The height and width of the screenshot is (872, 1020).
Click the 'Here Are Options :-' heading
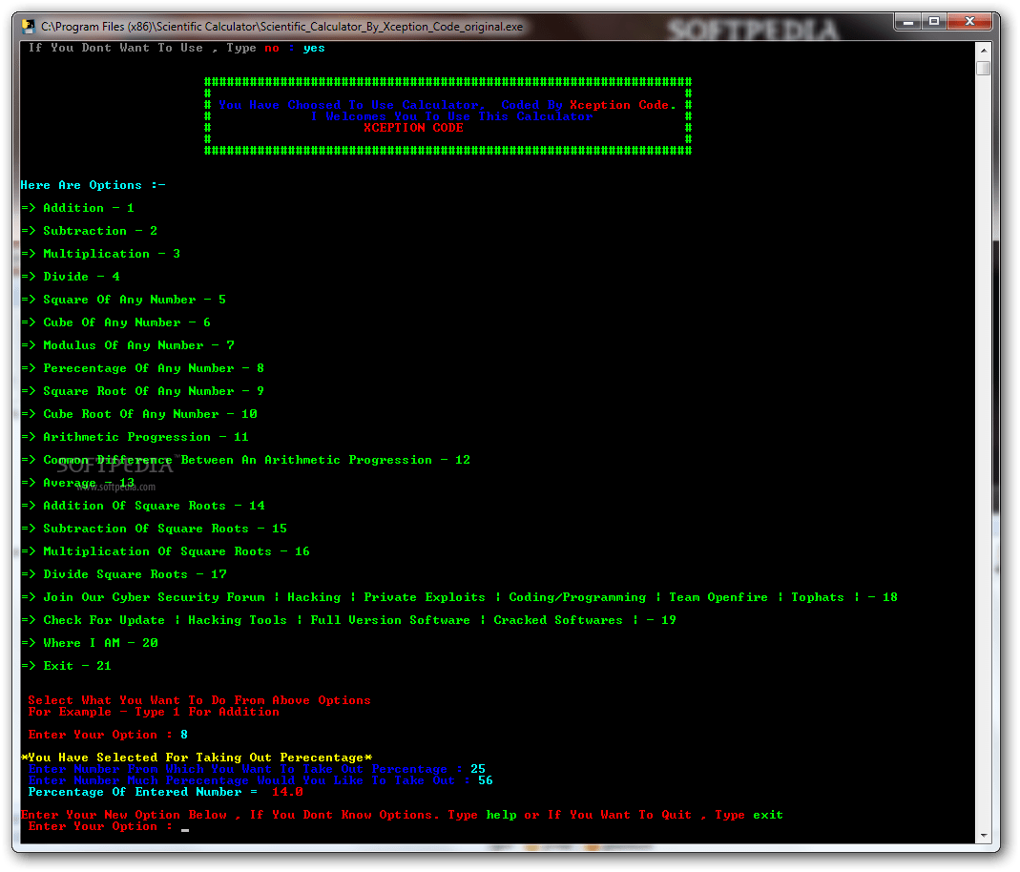point(93,185)
